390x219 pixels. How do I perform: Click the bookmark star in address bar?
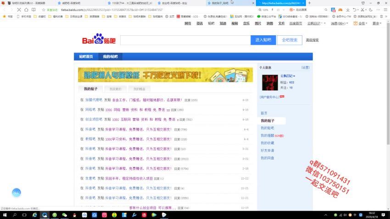[44, 10]
